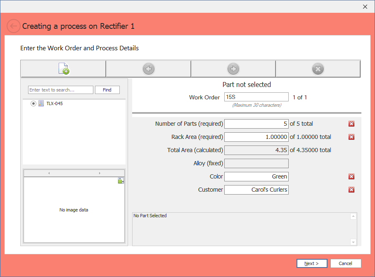Click the cancel icon in toolbar

[x=318, y=68]
